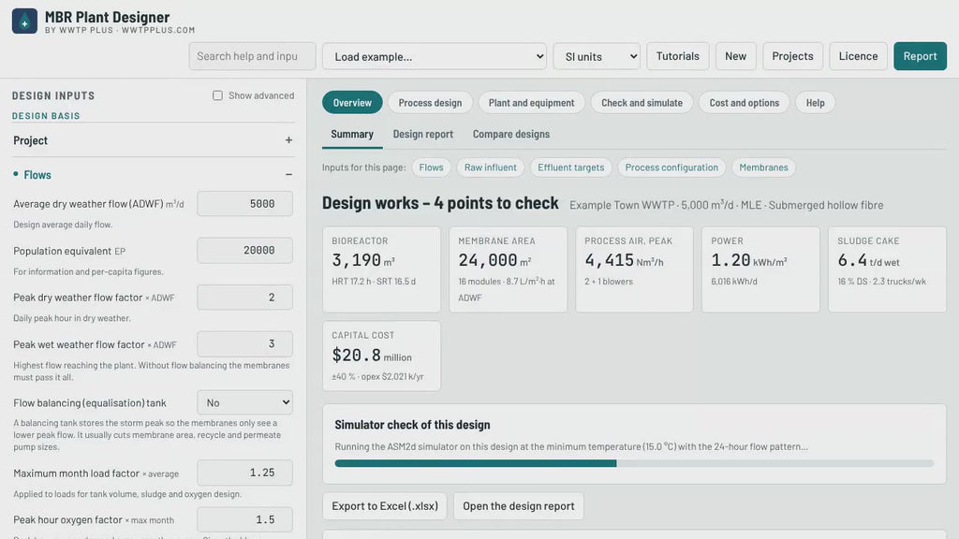This screenshot has height=539, width=959.
Task: Edit the Population equivalent field
Action: point(244,251)
